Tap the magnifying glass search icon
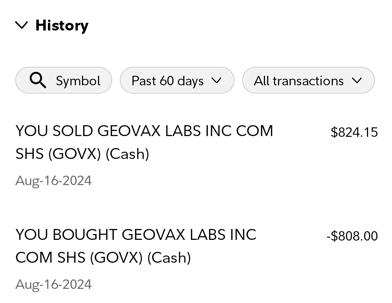The height and width of the screenshot is (303, 392). click(x=38, y=80)
